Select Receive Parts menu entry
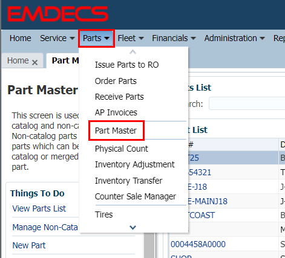This screenshot has width=285, height=258. (119, 97)
